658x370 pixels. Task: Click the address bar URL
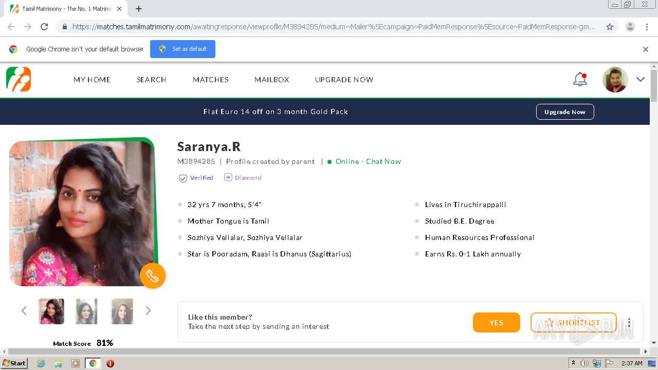(334, 27)
